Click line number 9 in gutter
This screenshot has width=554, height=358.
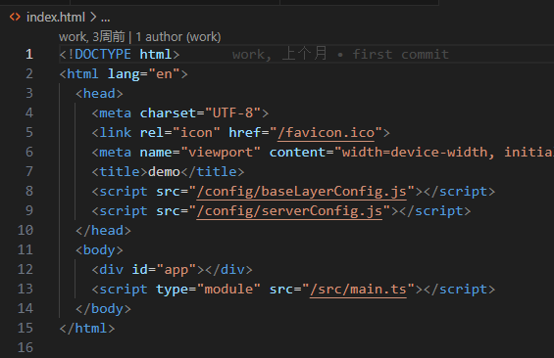(x=29, y=210)
